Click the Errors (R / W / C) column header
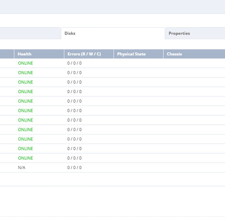This screenshot has height=217, width=225. [89, 54]
